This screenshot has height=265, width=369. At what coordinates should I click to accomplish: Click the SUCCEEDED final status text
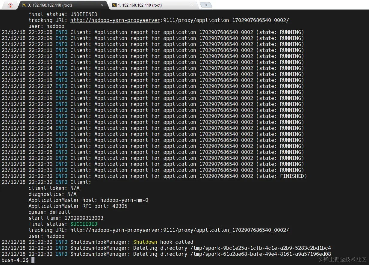click(x=84, y=224)
